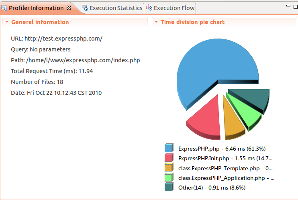
Task: Minimize the profiler view panel
Action: [288, 6]
